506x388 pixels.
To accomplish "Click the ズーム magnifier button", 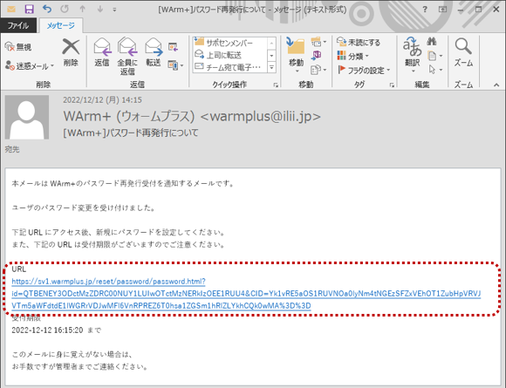I will (x=463, y=52).
